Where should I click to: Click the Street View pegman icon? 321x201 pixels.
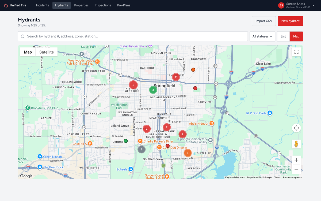tap(296, 144)
